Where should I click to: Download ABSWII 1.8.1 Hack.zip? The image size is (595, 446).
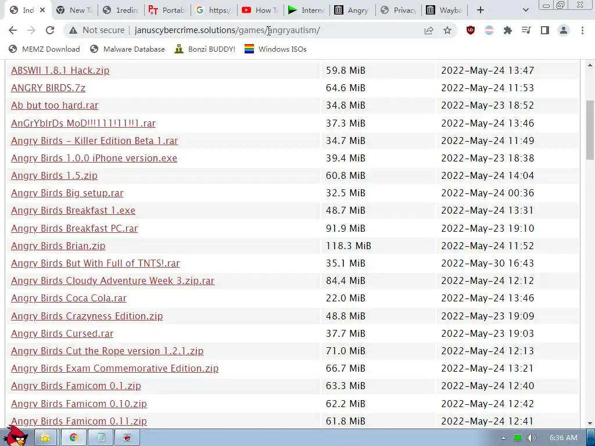[60, 70]
